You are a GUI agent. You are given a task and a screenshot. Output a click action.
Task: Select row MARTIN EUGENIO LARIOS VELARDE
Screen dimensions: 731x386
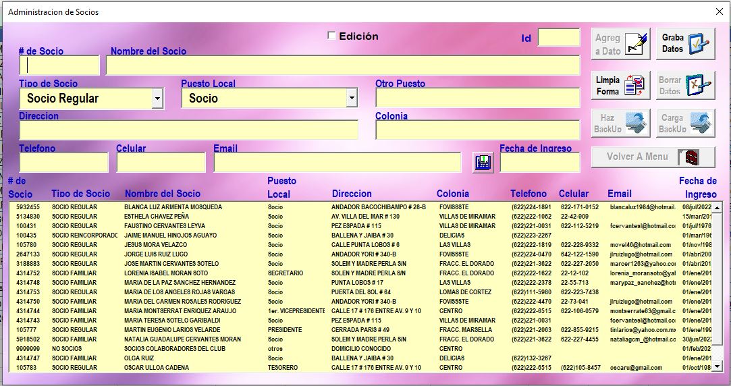click(361, 329)
